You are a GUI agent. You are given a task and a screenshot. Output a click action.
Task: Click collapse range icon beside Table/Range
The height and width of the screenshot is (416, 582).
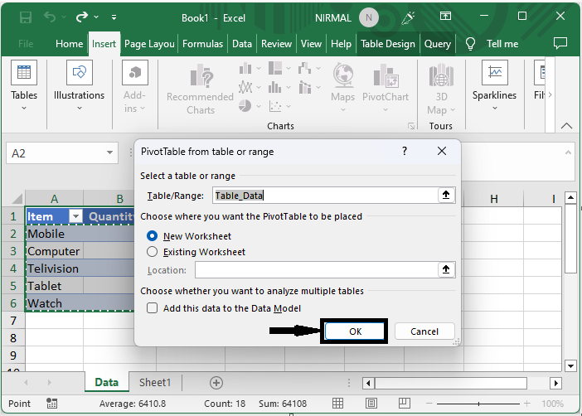pos(446,196)
